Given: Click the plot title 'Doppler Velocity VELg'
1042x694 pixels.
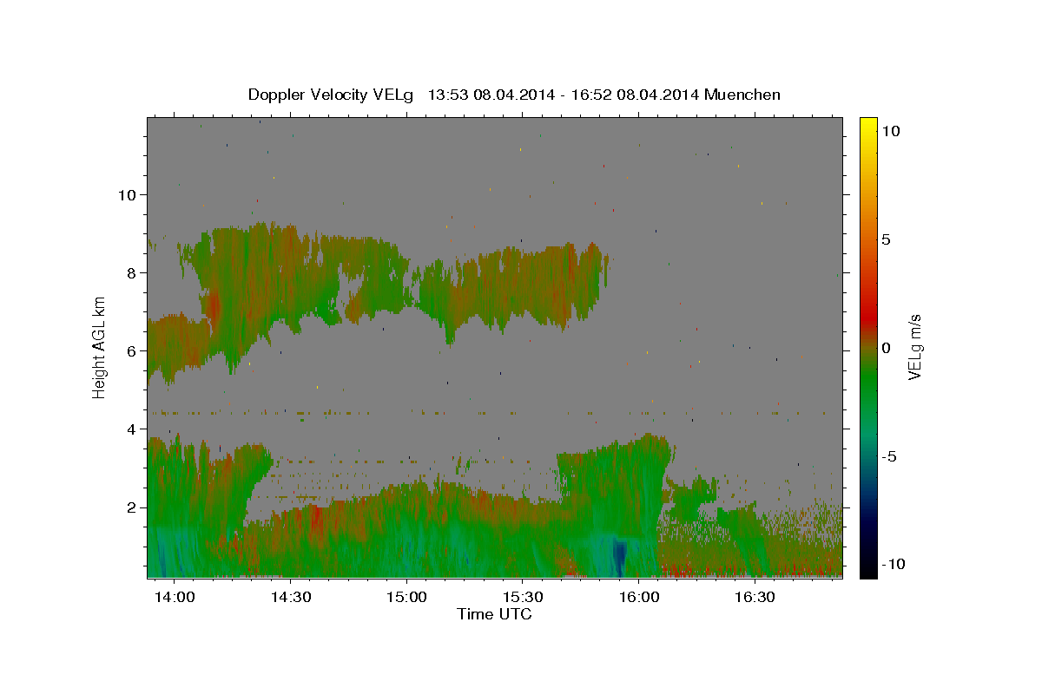Looking at the screenshot, I should pyautogui.click(x=333, y=95).
